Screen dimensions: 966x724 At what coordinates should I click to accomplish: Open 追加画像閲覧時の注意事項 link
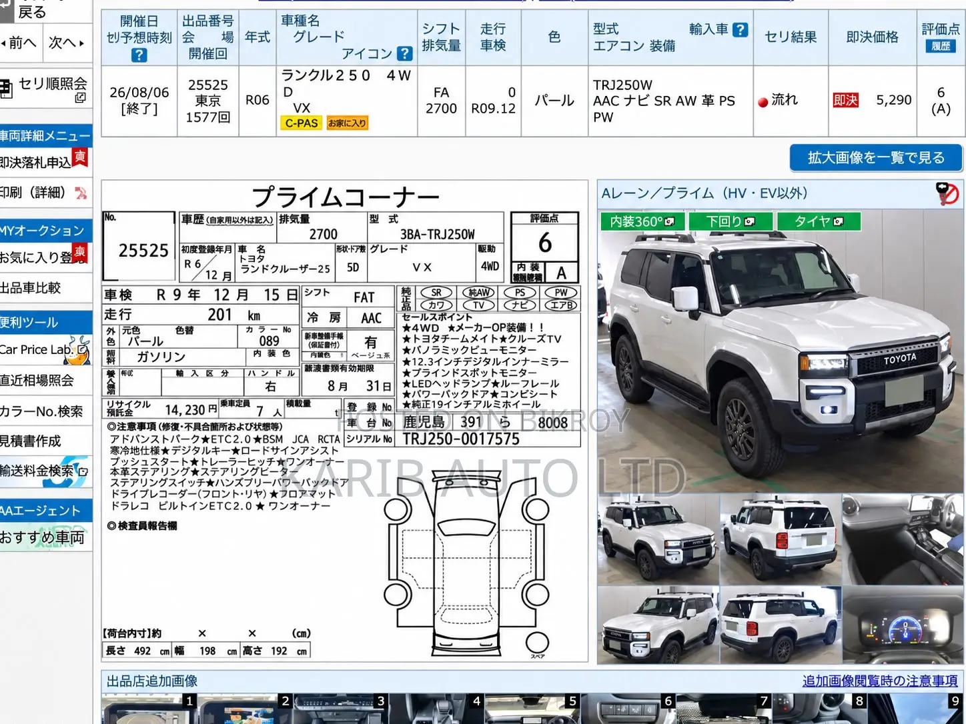click(880, 681)
